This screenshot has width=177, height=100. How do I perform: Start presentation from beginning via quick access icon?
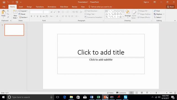17,2
